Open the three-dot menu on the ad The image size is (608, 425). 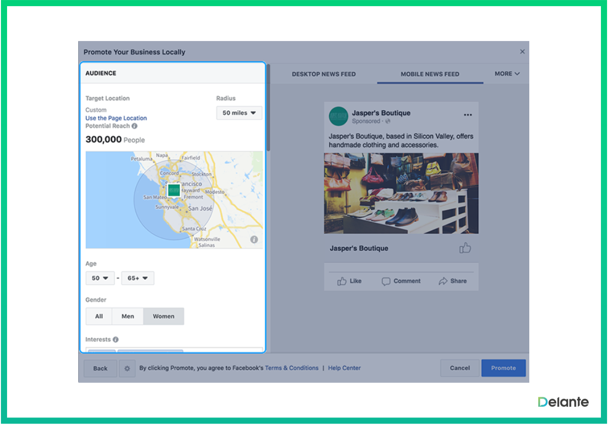468,114
